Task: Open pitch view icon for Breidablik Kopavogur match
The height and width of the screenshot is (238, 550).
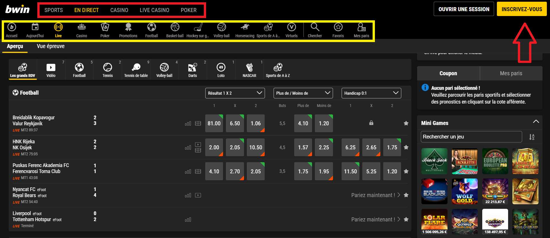Action: point(198,123)
